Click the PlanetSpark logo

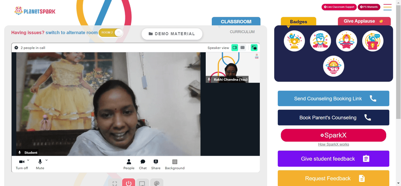(x=35, y=11)
